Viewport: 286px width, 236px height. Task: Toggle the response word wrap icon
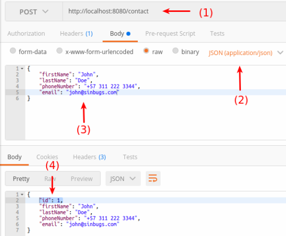click(x=153, y=178)
